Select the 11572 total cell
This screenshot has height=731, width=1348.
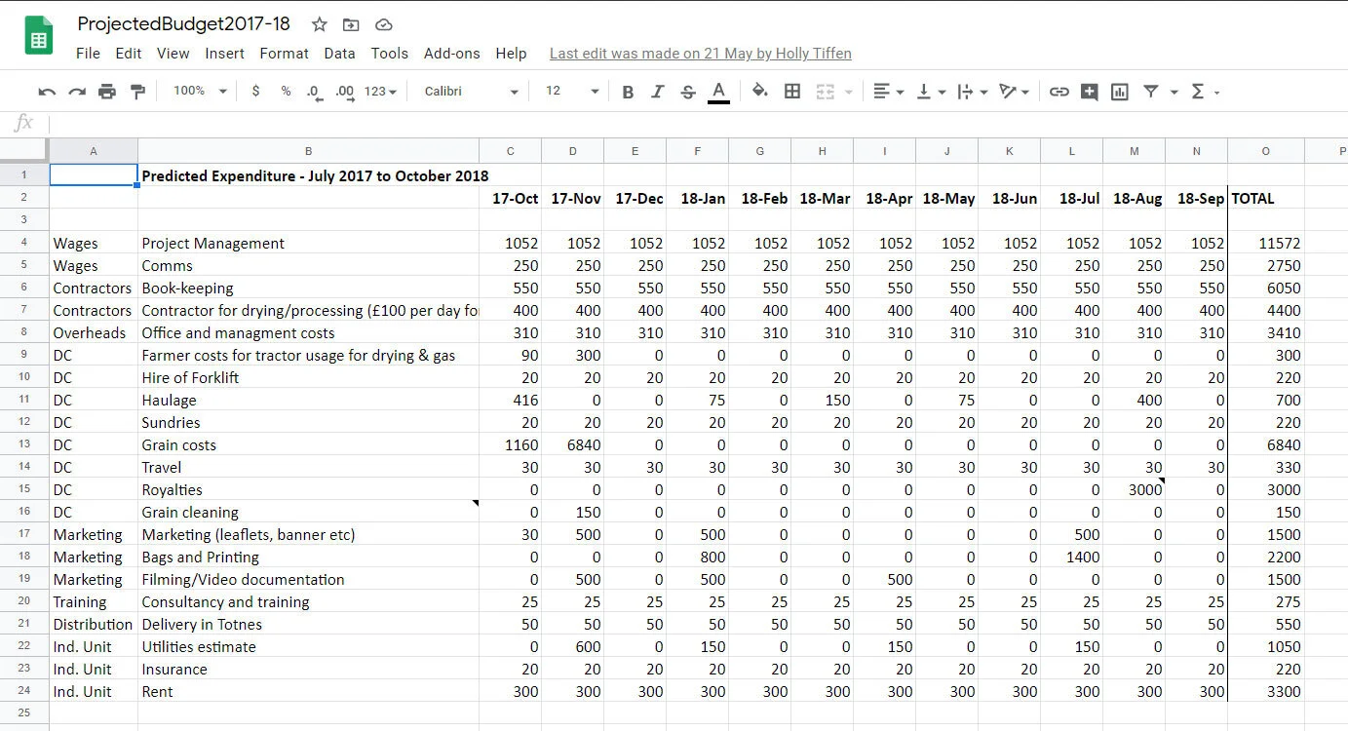coord(1265,244)
